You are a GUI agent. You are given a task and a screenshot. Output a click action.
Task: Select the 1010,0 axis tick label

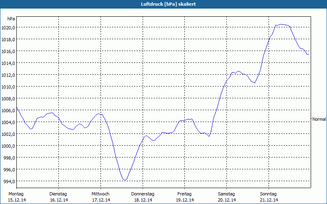(8, 87)
